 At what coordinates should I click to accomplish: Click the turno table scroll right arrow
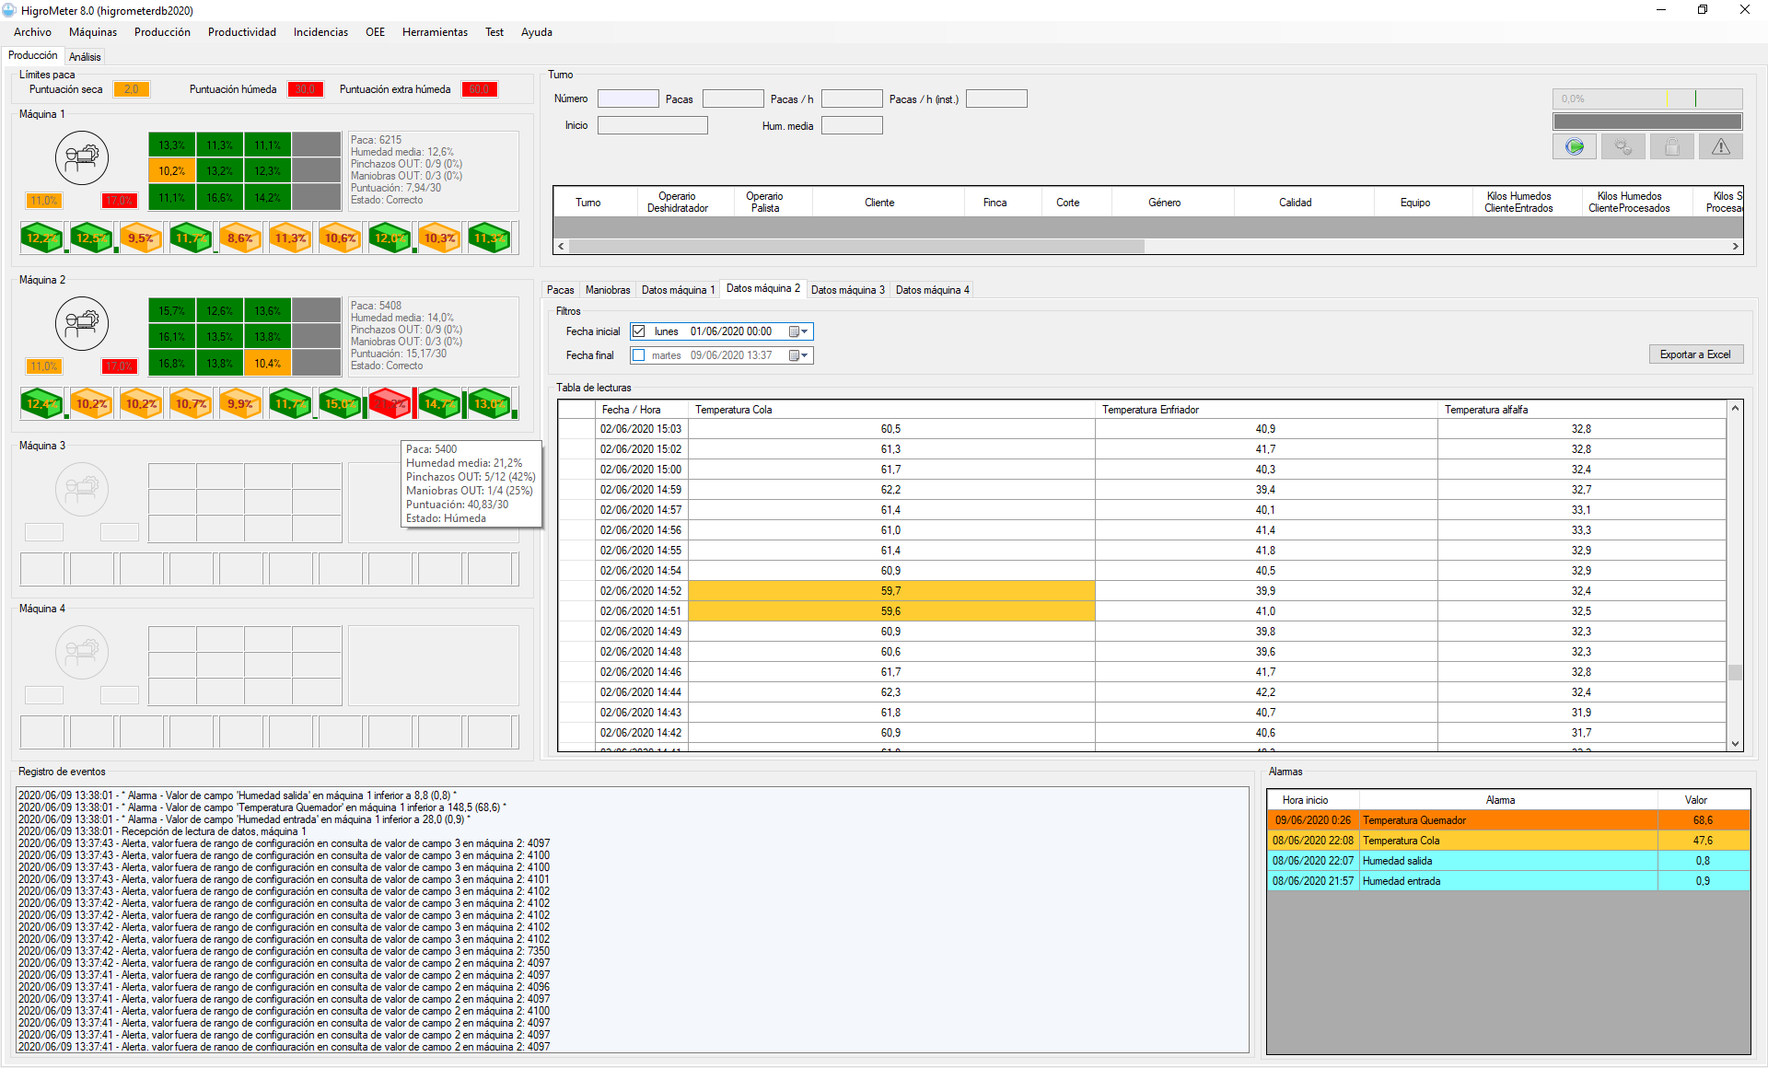pyautogui.click(x=1735, y=246)
